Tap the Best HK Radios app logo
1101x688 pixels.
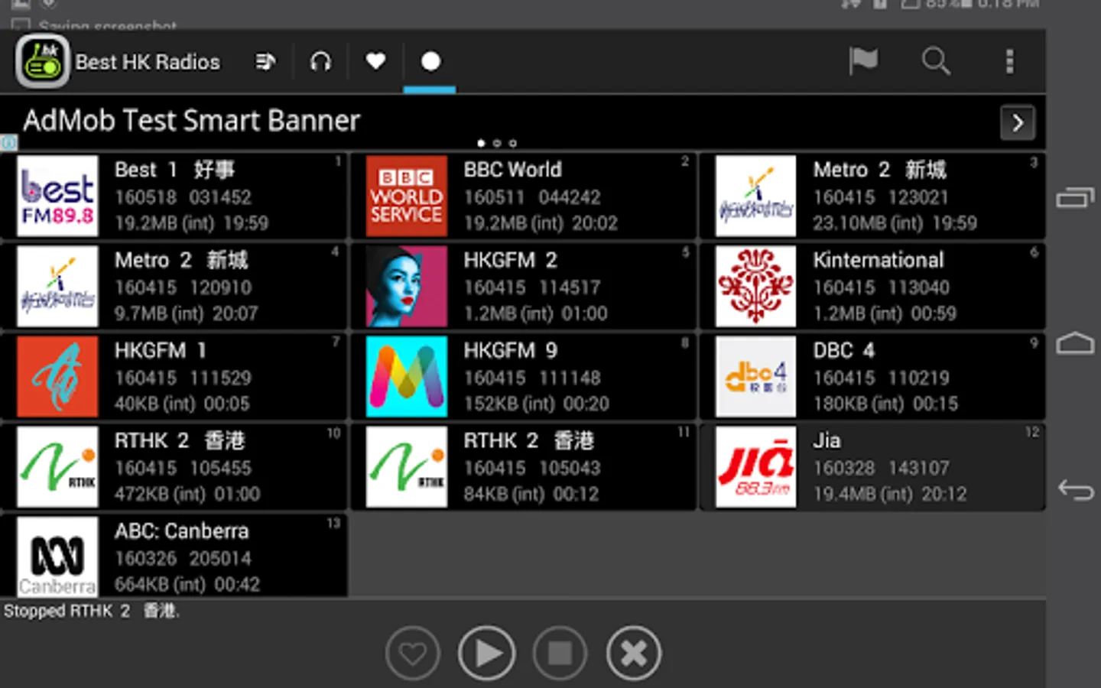(x=43, y=62)
